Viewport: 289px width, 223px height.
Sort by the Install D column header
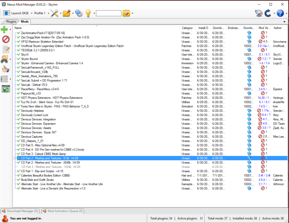[203, 28]
